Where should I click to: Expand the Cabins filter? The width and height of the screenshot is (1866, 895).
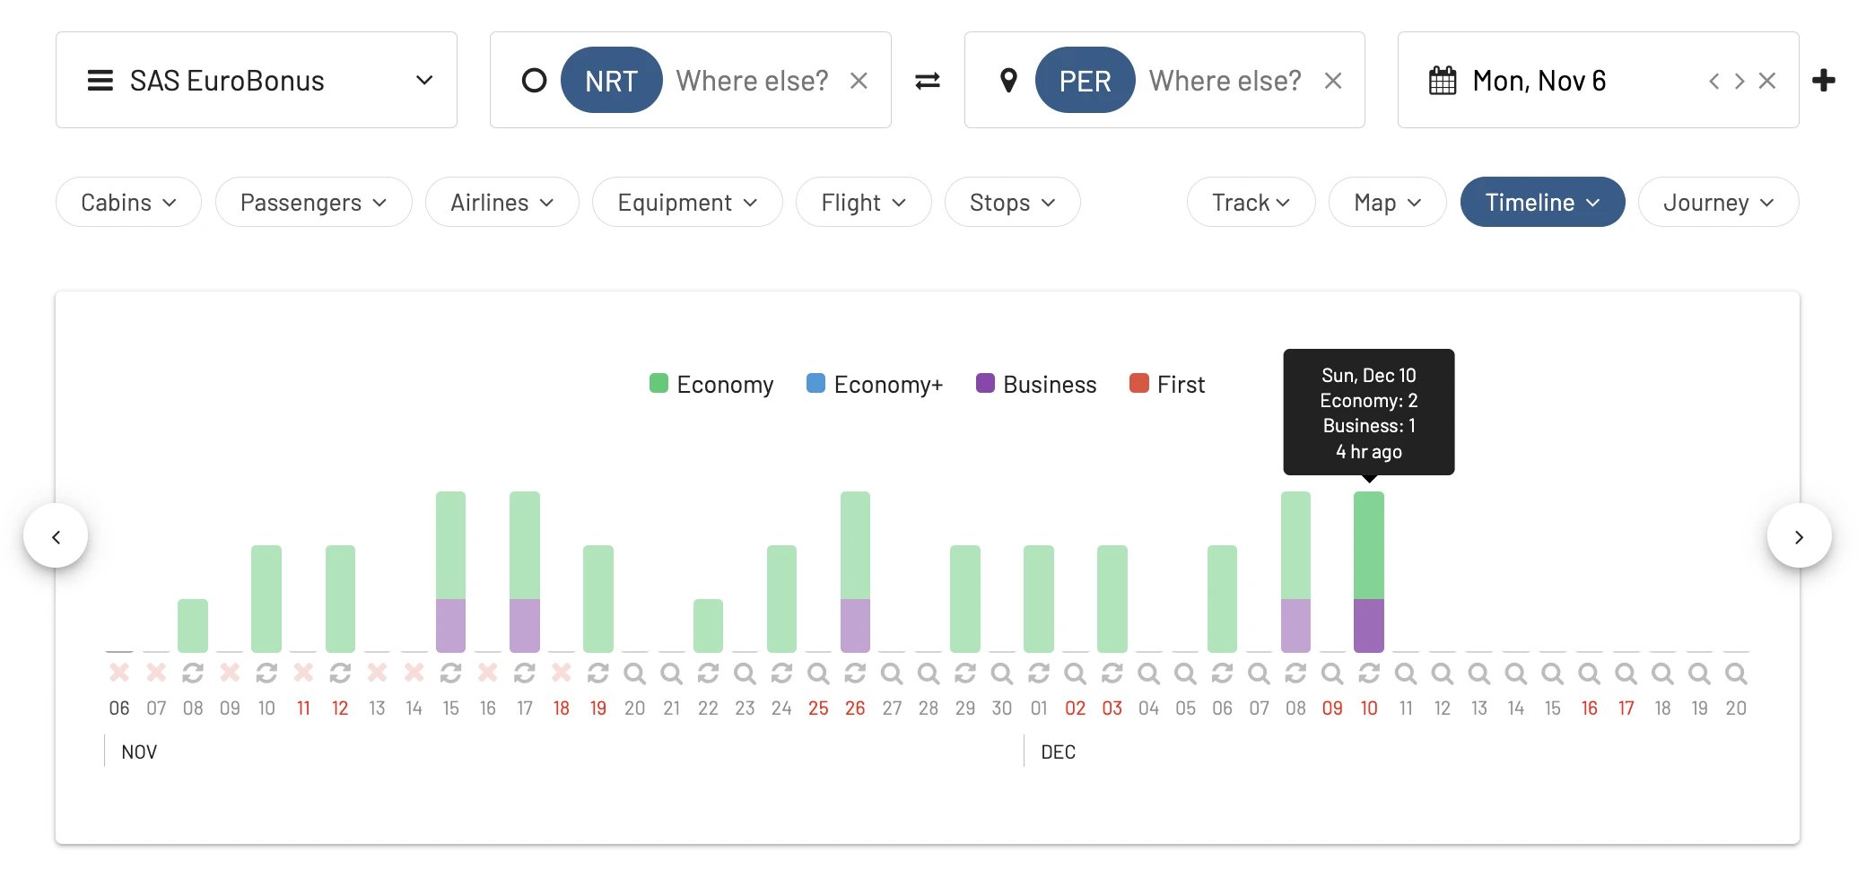coord(128,202)
